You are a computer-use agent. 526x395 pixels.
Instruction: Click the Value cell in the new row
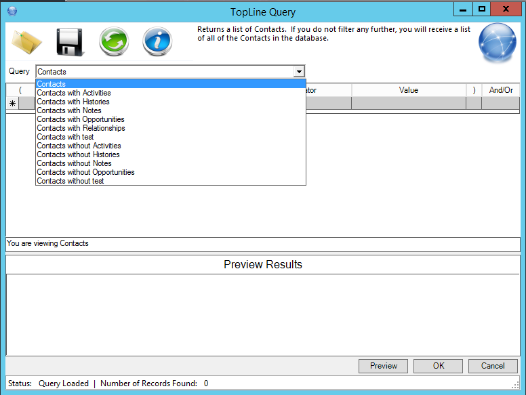tap(409, 103)
